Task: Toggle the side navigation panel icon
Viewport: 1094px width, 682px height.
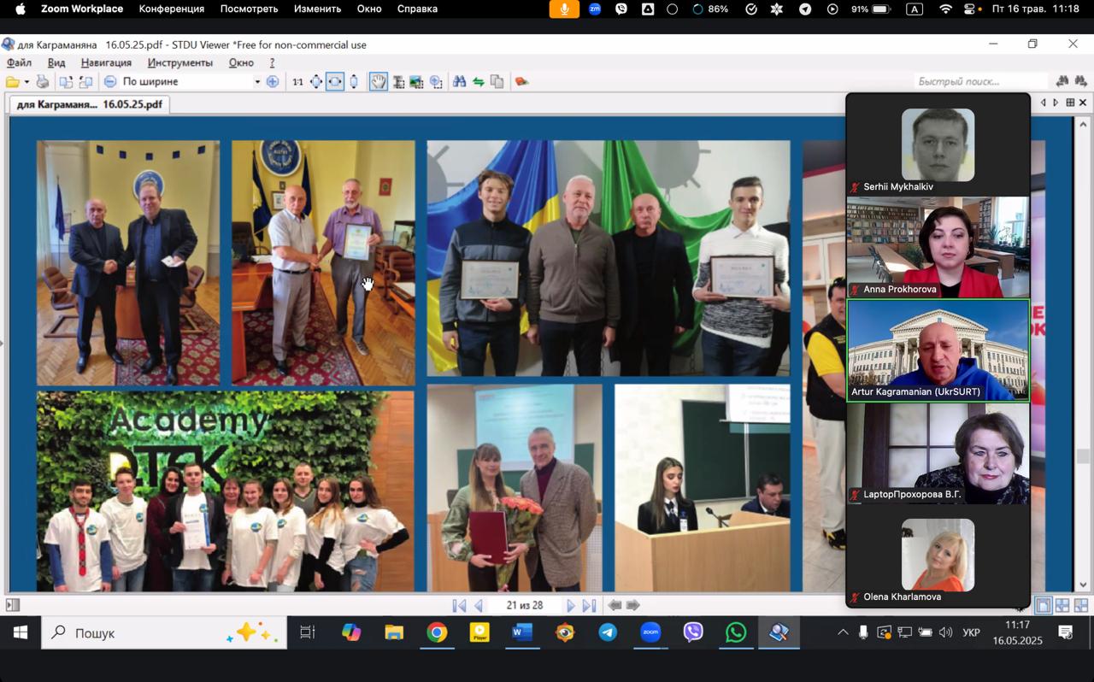Action: pos(12,605)
